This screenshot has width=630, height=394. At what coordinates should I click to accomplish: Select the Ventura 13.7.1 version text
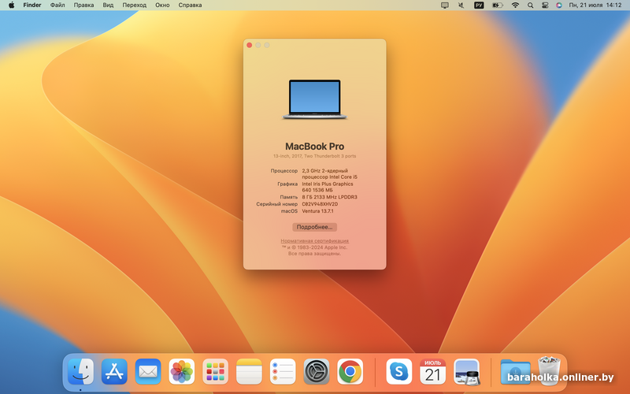click(x=317, y=210)
